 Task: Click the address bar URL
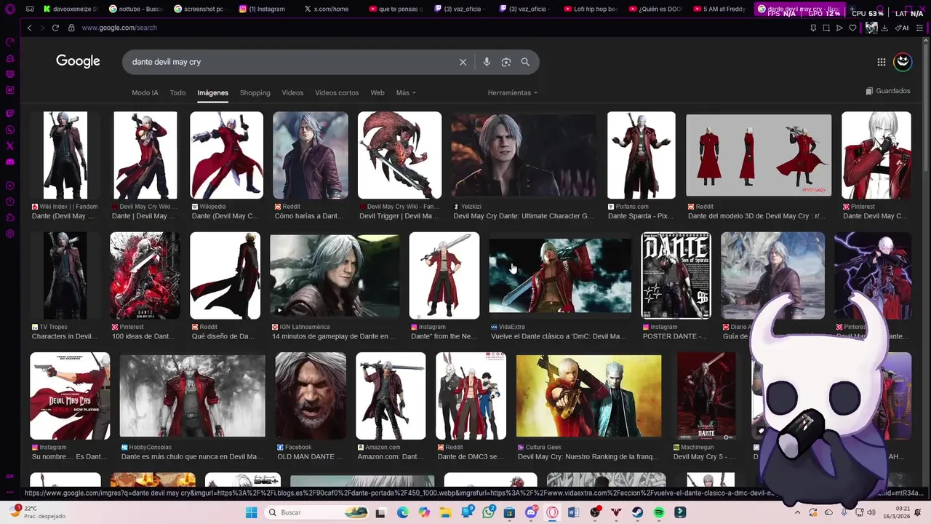point(119,28)
